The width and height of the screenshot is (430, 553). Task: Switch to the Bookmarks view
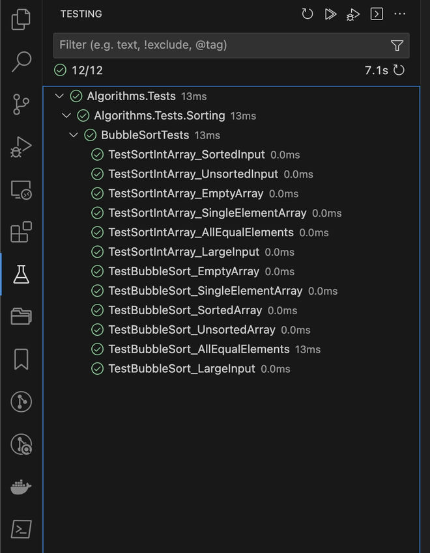pos(21,359)
